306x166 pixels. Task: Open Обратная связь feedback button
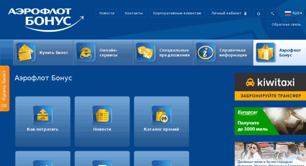click(x=286, y=24)
